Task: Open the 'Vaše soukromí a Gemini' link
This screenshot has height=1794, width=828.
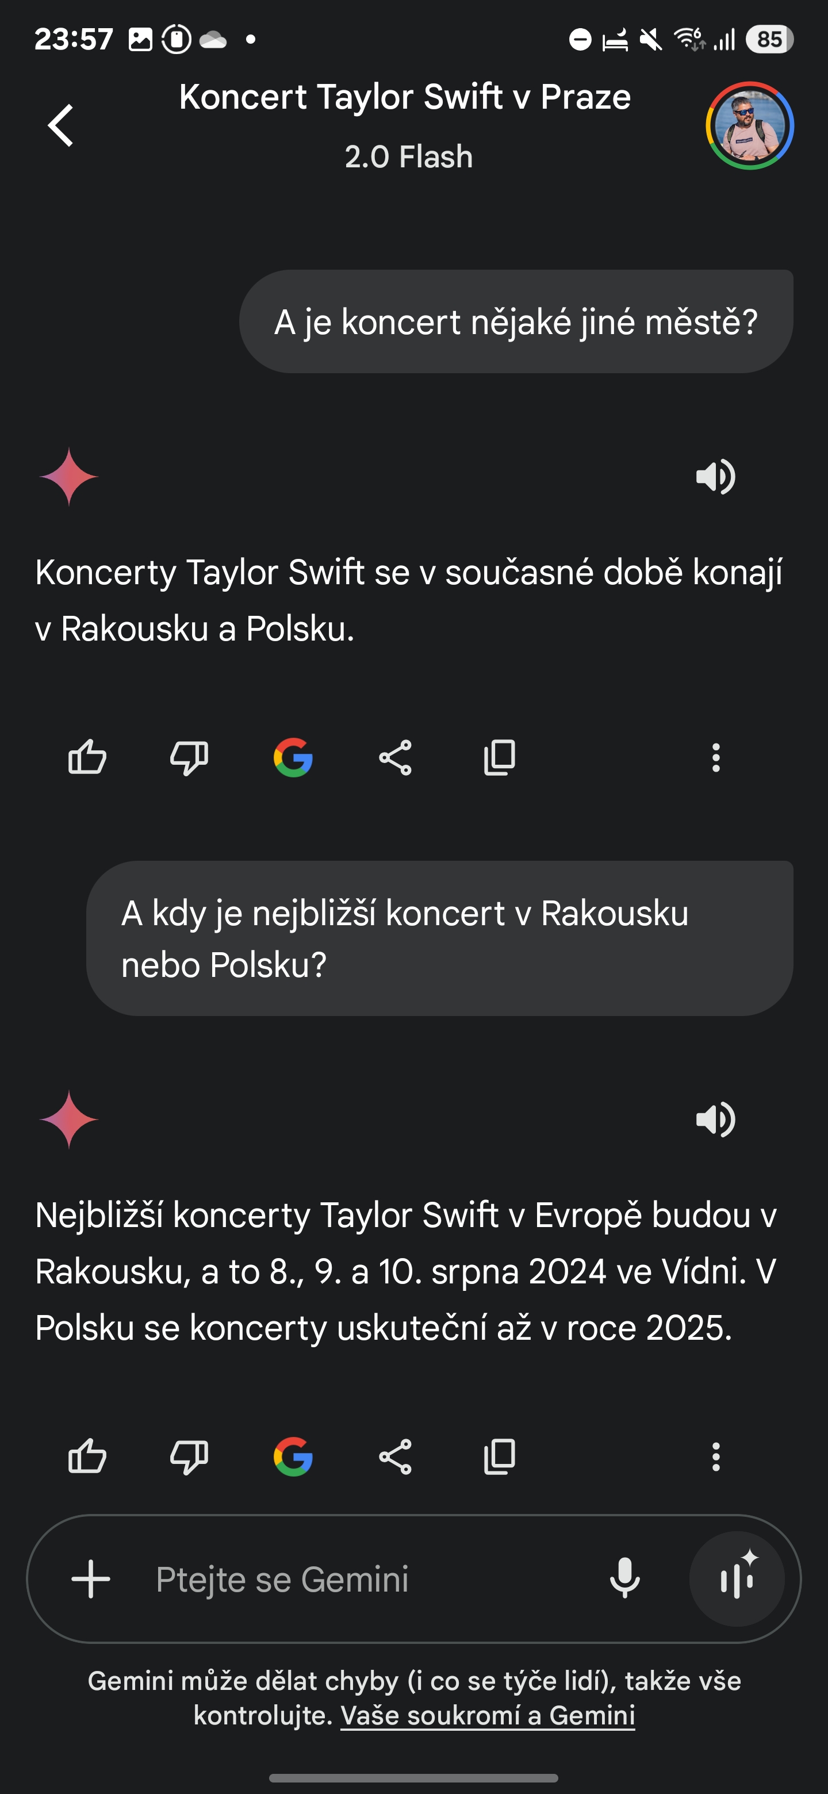Action: point(488,1715)
